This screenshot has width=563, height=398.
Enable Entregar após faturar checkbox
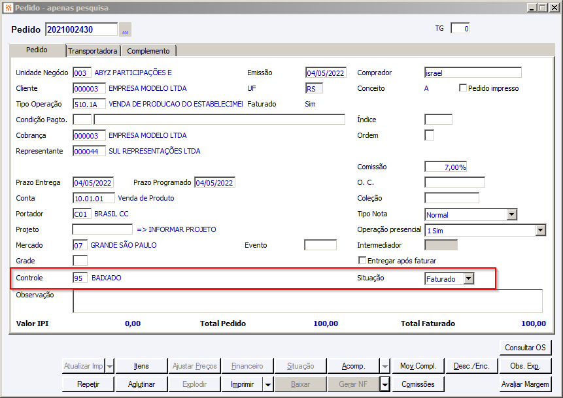362,261
